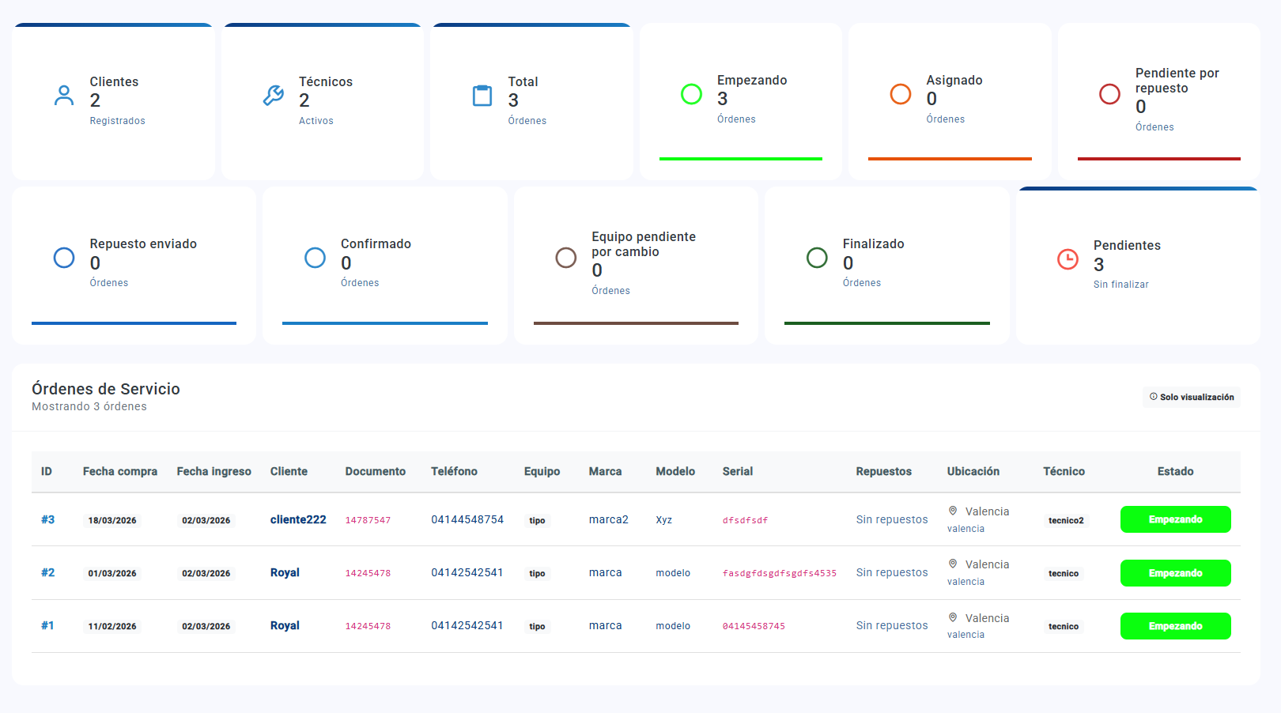The height and width of the screenshot is (713, 1281).
Task: Click the red Pendiente por repuesto circle
Action: coord(1110,93)
